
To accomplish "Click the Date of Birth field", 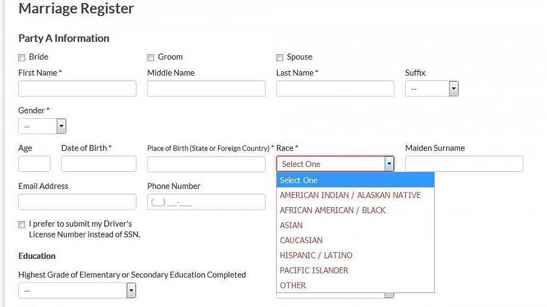I will (x=99, y=164).
